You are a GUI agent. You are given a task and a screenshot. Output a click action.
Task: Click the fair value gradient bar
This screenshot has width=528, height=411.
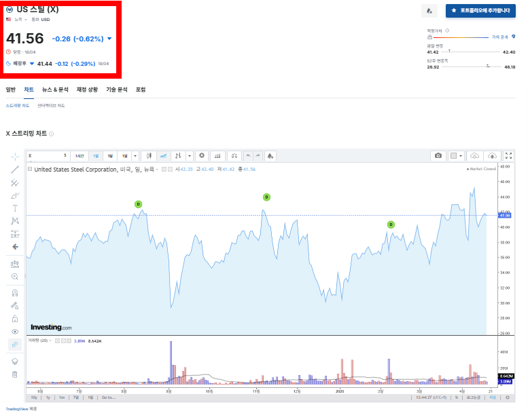coord(461,37)
